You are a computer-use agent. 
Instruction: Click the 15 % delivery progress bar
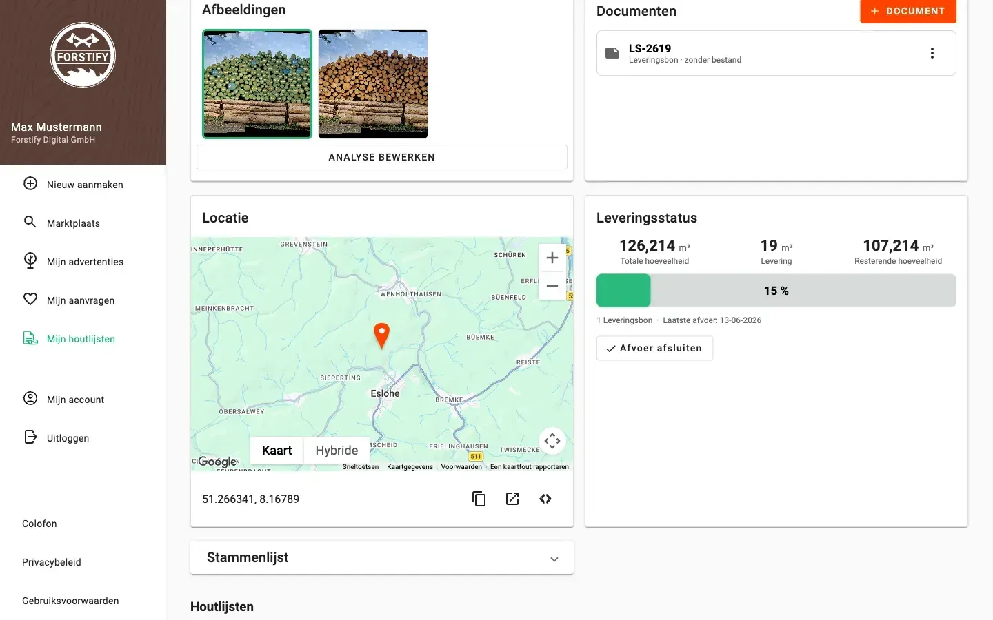click(776, 291)
